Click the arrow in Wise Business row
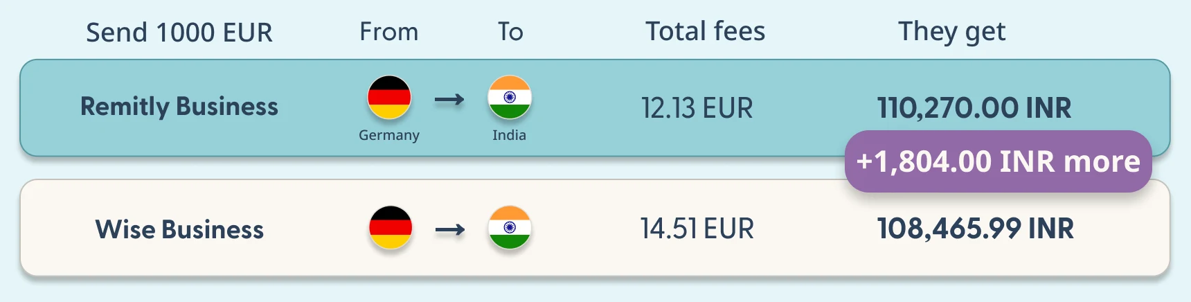Image resolution: width=1191 pixels, height=302 pixels. click(450, 230)
